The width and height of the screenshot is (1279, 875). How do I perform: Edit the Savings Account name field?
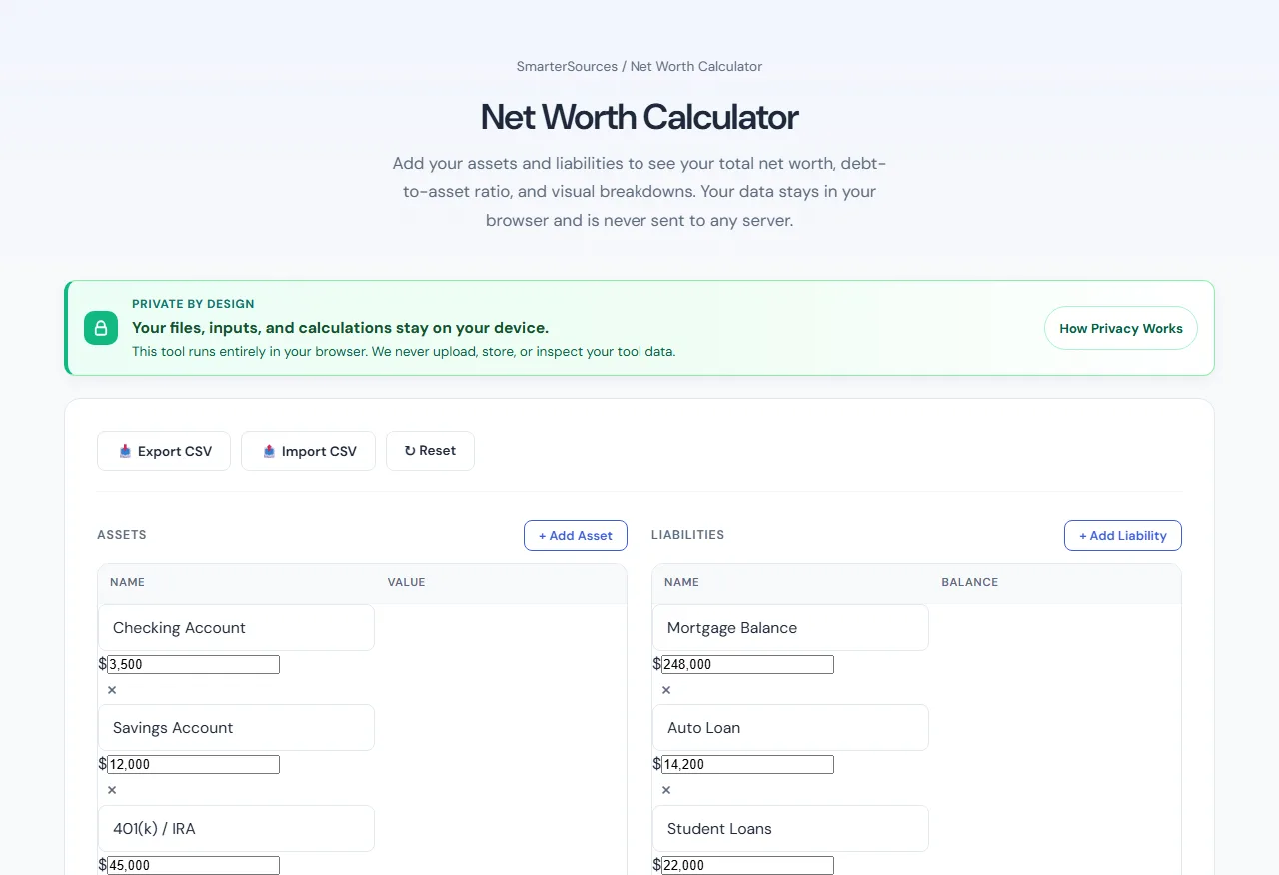pos(236,727)
